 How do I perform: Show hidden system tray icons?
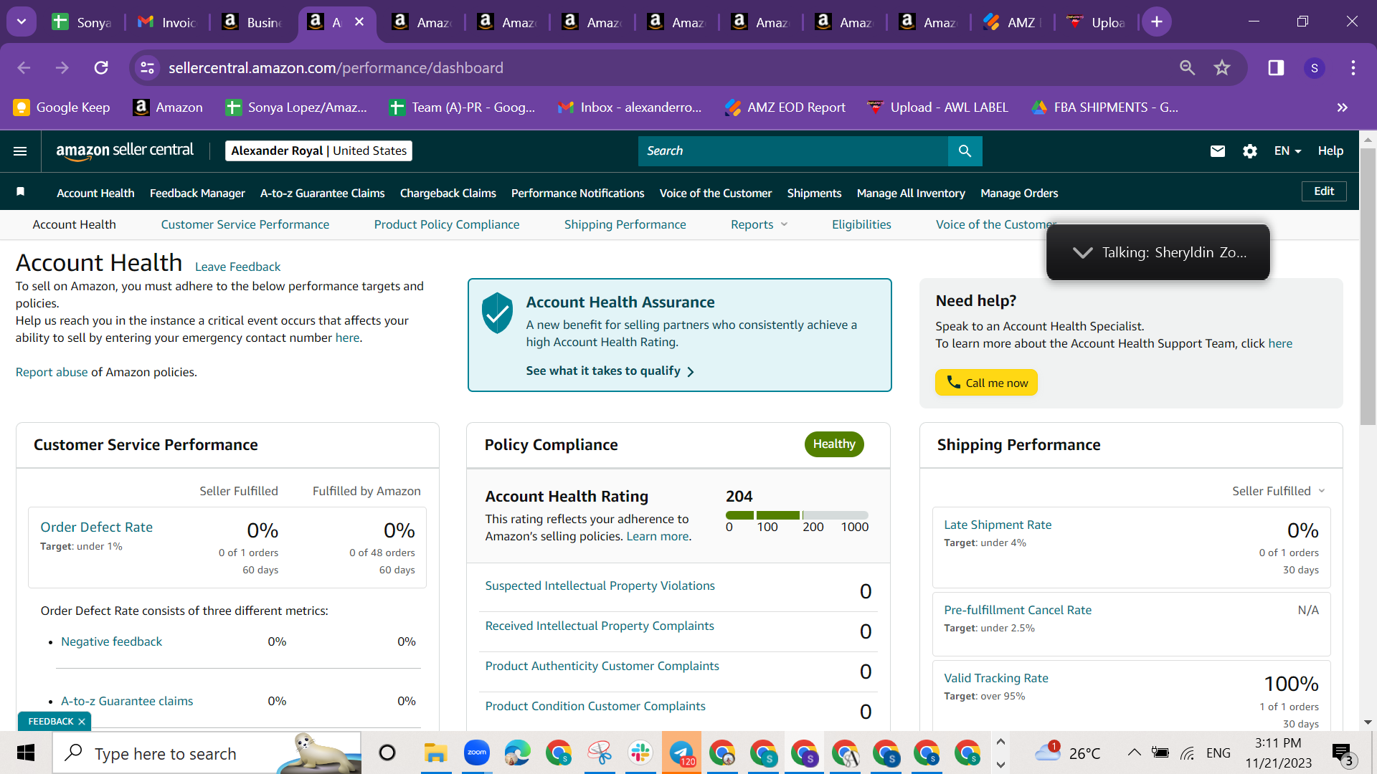pyautogui.click(x=1134, y=752)
